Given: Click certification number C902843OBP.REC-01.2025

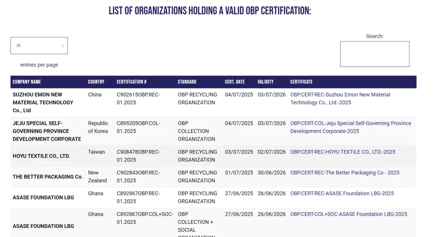Looking at the screenshot, I should click(x=138, y=177).
